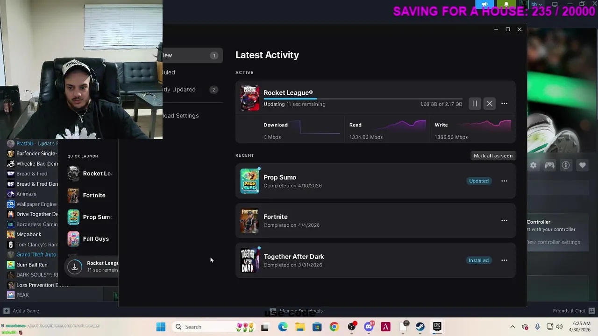Open Steam from taskbar
The width and height of the screenshot is (598, 336).
click(420, 327)
